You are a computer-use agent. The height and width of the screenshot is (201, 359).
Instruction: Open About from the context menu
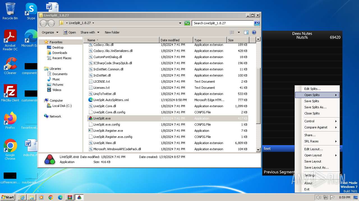coord(317,183)
